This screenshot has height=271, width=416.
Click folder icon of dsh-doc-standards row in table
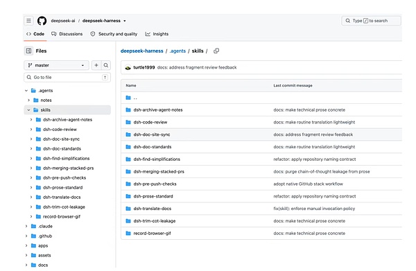128,147
